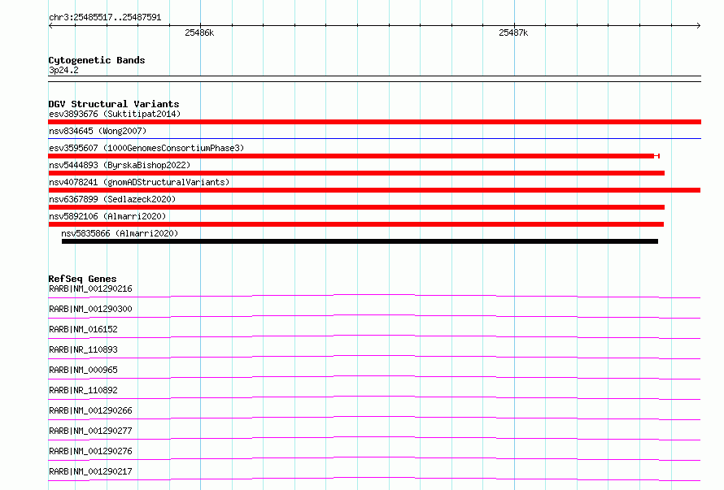The width and height of the screenshot is (724, 490).
Task: Click the red bar of nsv5444893
Action: tap(356, 173)
